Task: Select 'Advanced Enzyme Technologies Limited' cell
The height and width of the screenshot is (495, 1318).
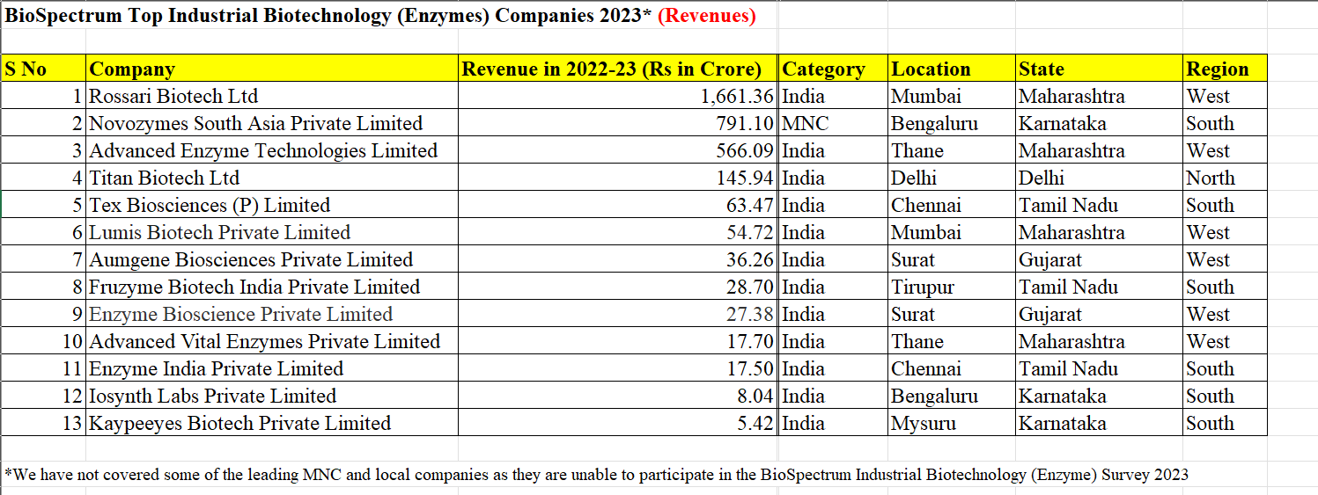Action: point(272,150)
